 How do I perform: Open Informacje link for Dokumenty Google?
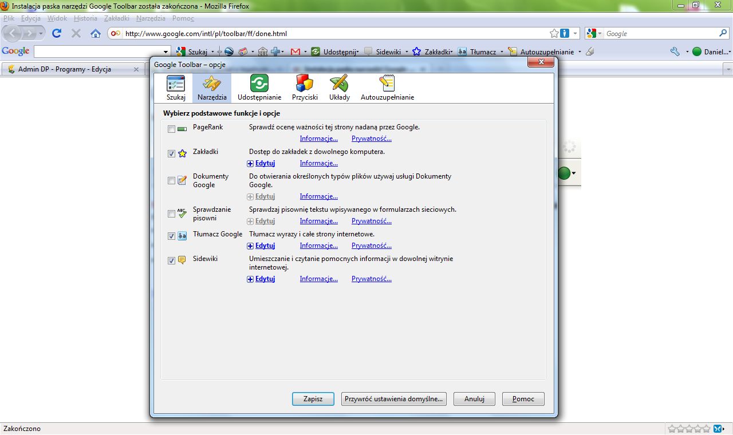pos(318,196)
